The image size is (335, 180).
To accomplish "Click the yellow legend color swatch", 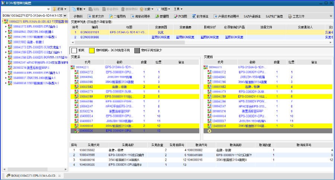I will [x=95, y=50].
